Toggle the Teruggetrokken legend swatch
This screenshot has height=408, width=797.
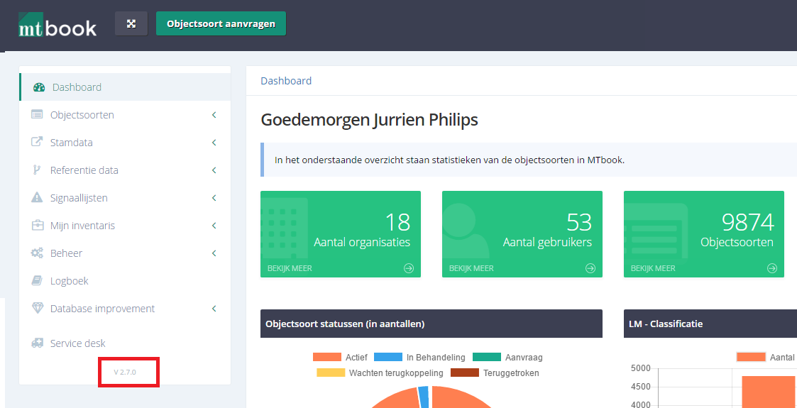[x=466, y=373]
